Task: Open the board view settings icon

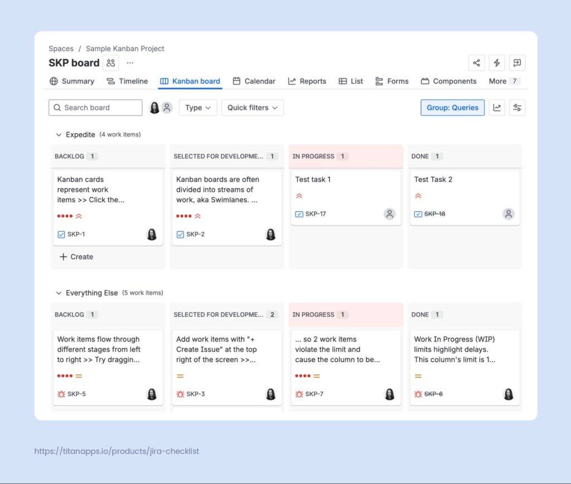Action: [517, 107]
